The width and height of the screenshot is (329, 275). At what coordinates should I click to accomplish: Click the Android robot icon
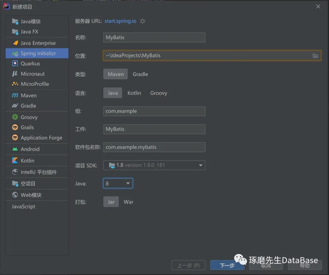click(15, 149)
